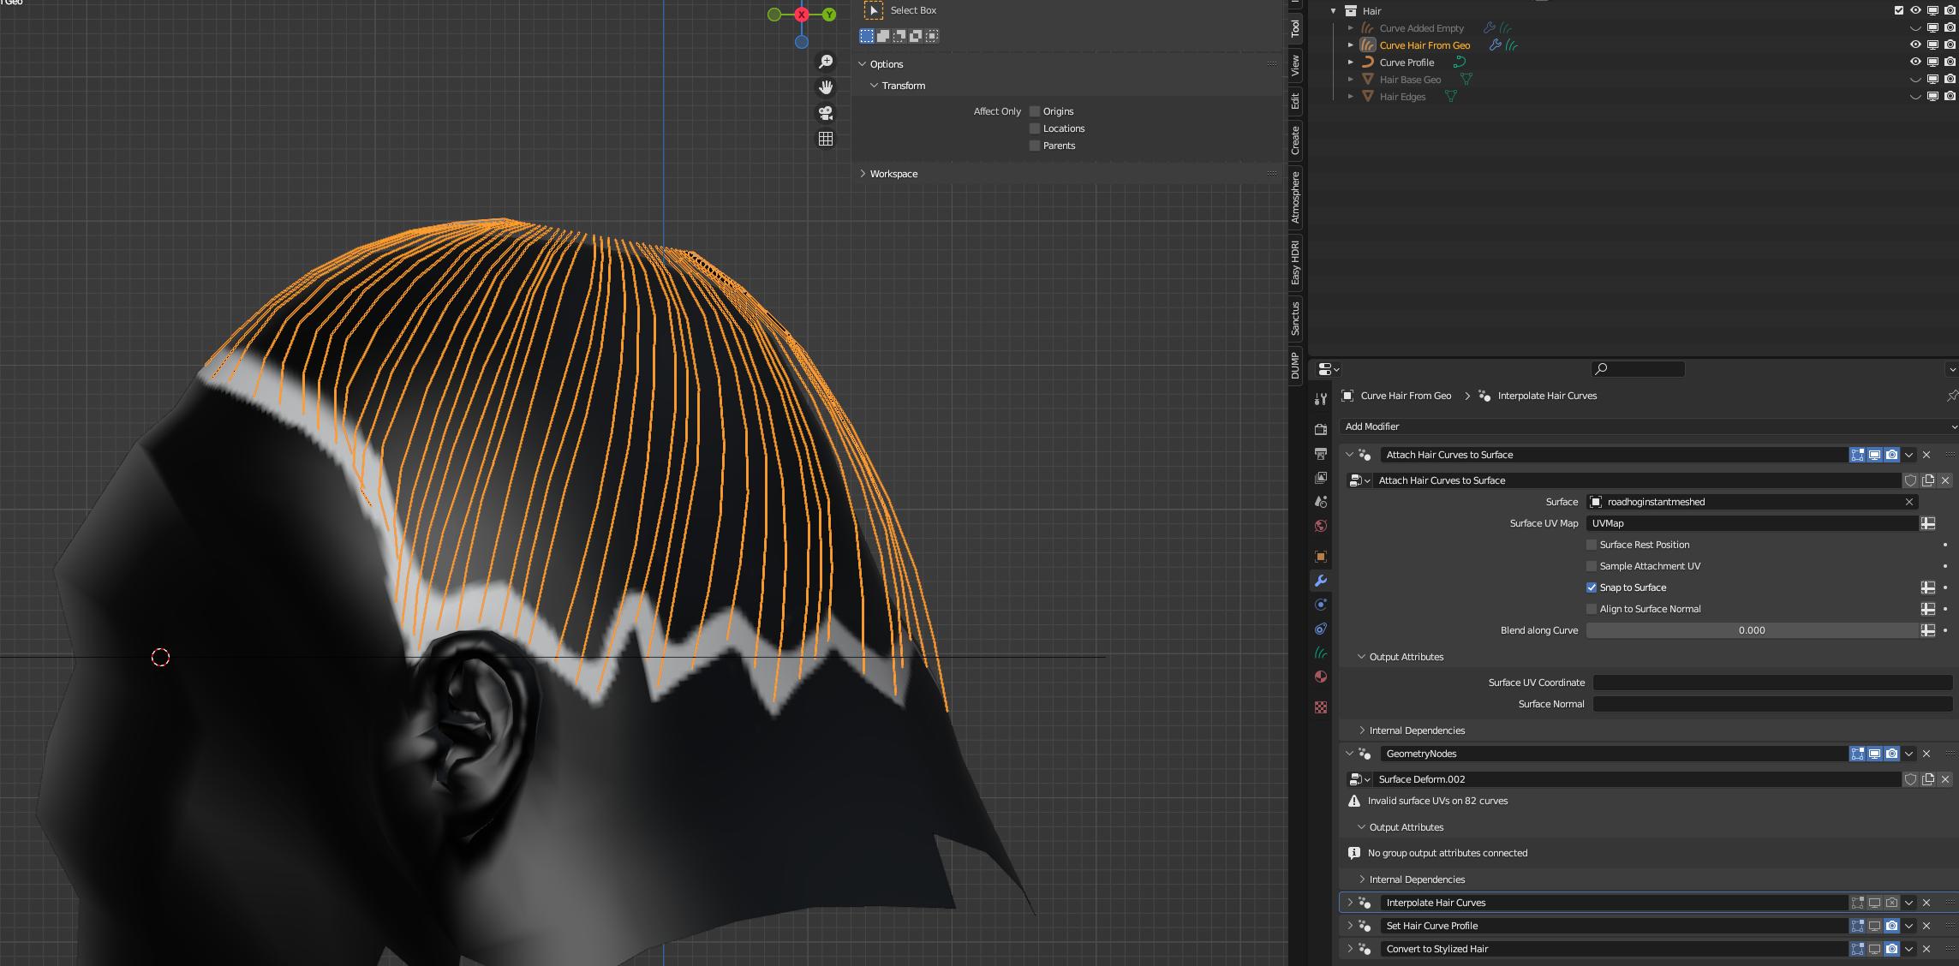Open the Texture properties checker icon
The height and width of the screenshot is (966, 1959).
click(1322, 707)
